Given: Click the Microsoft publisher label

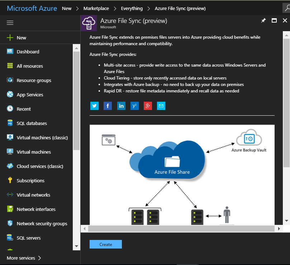Looking at the screenshot, I should point(108,27).
